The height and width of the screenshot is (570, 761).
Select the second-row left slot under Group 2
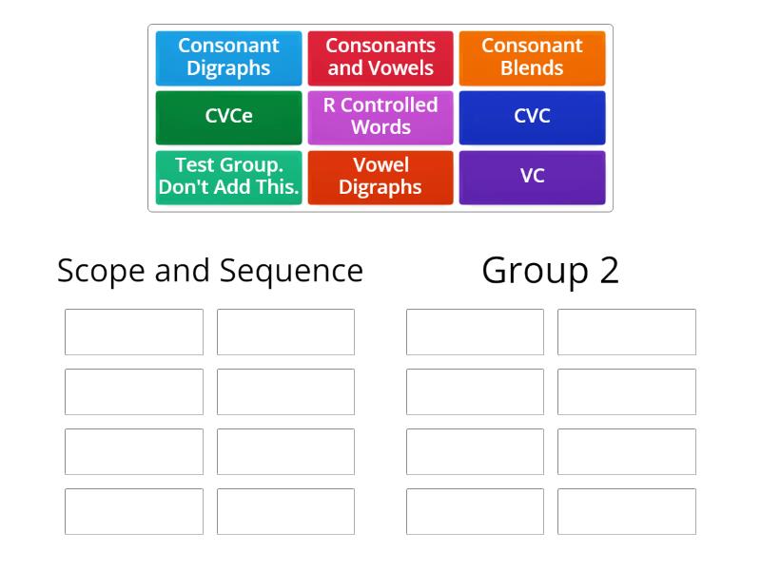tap(475, 391)
